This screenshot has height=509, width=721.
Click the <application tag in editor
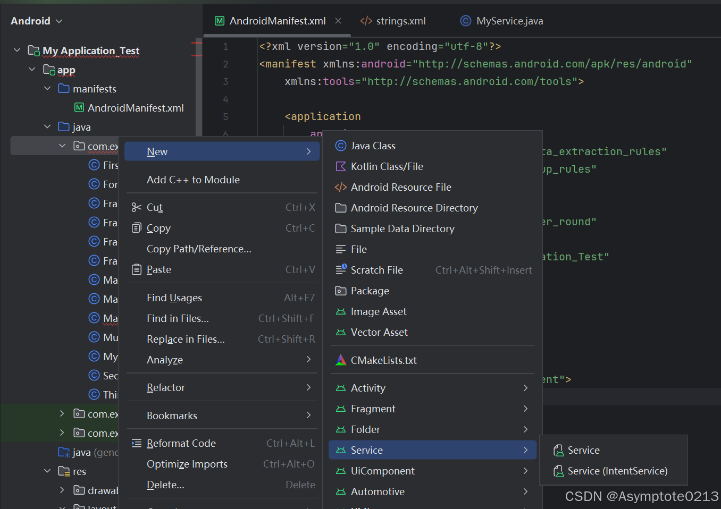323,116
